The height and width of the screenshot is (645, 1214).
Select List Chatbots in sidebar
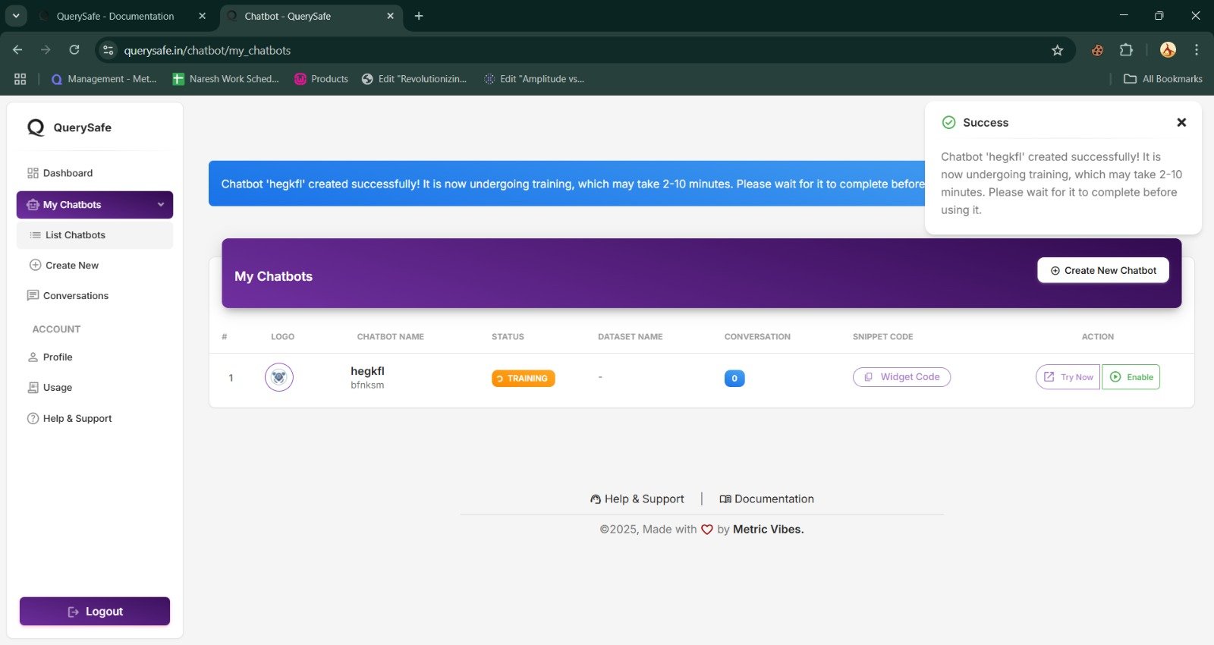tap(75, 235)
